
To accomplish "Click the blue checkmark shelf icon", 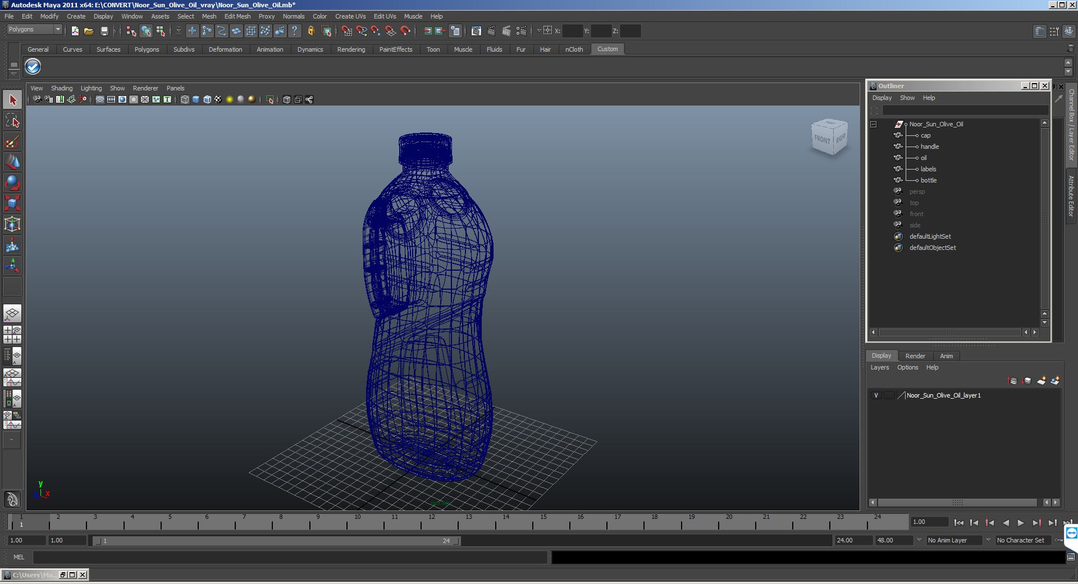I will click(x=33, y=67).
